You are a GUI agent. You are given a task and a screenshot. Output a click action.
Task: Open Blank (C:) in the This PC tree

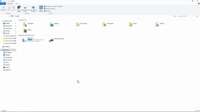click(8, 70)
